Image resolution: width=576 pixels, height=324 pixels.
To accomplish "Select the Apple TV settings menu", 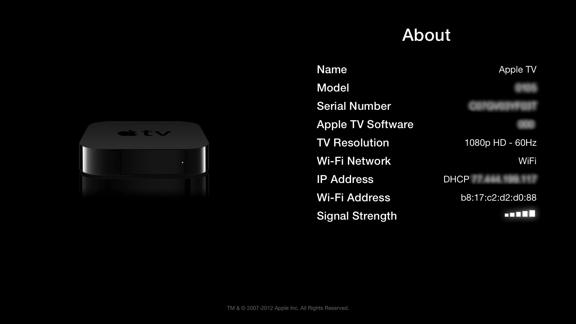I will 426,142.
